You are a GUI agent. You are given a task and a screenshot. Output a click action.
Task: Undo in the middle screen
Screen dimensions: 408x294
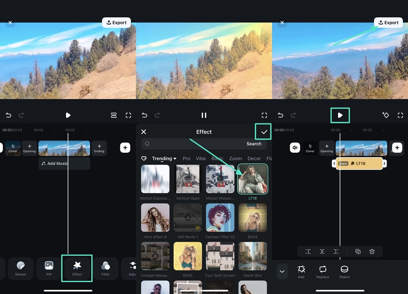tap(144, 115)
